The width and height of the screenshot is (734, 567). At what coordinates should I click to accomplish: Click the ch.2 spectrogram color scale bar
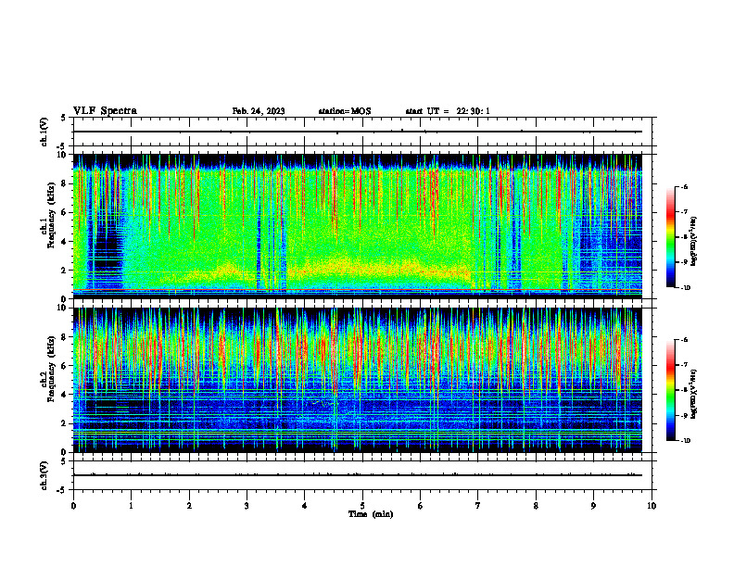point(671,390)
